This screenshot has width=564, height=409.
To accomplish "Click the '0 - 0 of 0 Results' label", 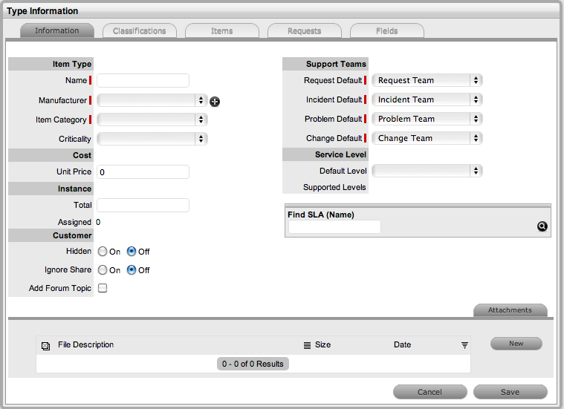I will (253, 364).
